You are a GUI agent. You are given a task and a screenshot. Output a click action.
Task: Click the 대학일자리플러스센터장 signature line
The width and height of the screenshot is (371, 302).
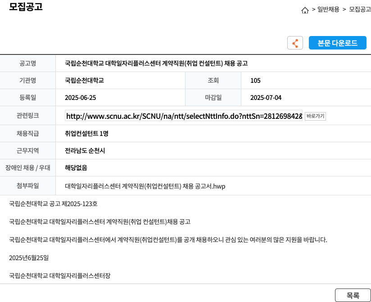point(59,276)
